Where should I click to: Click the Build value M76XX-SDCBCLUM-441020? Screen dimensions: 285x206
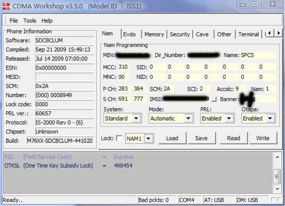click(x=60, y=141)
